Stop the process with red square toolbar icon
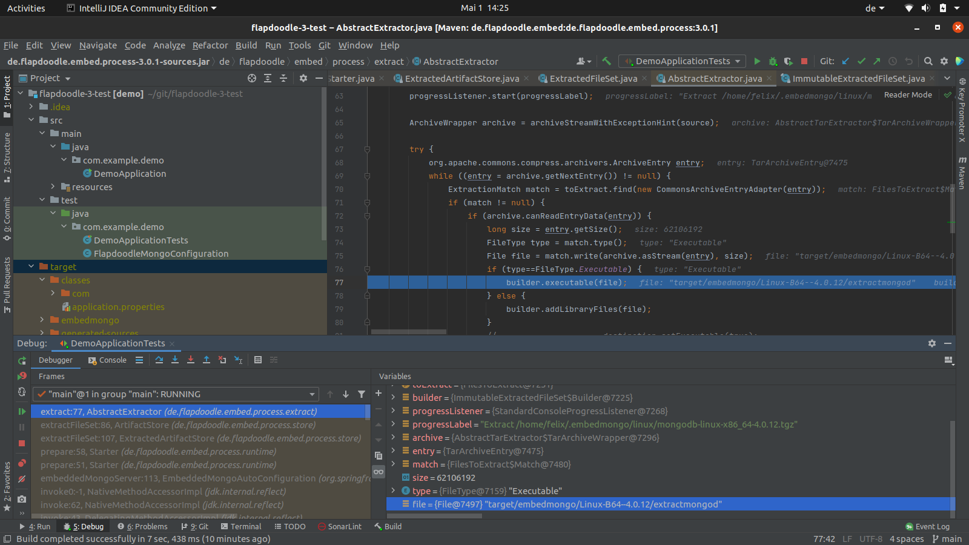Viewport: 969px width, 545px height. tap(804, 61)
